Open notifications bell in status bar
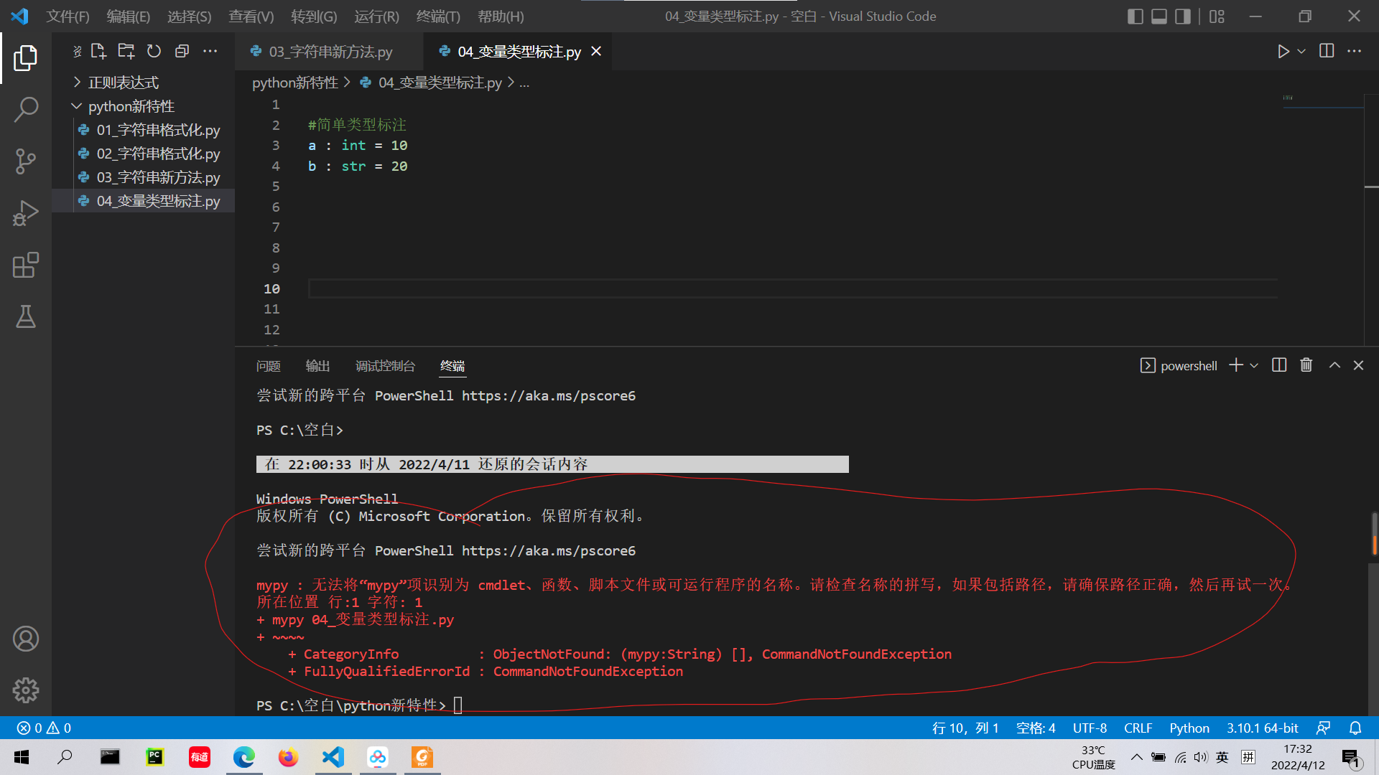This screenshot has height=775, width=1379. pyautogui.click(x=1355, y=728)
